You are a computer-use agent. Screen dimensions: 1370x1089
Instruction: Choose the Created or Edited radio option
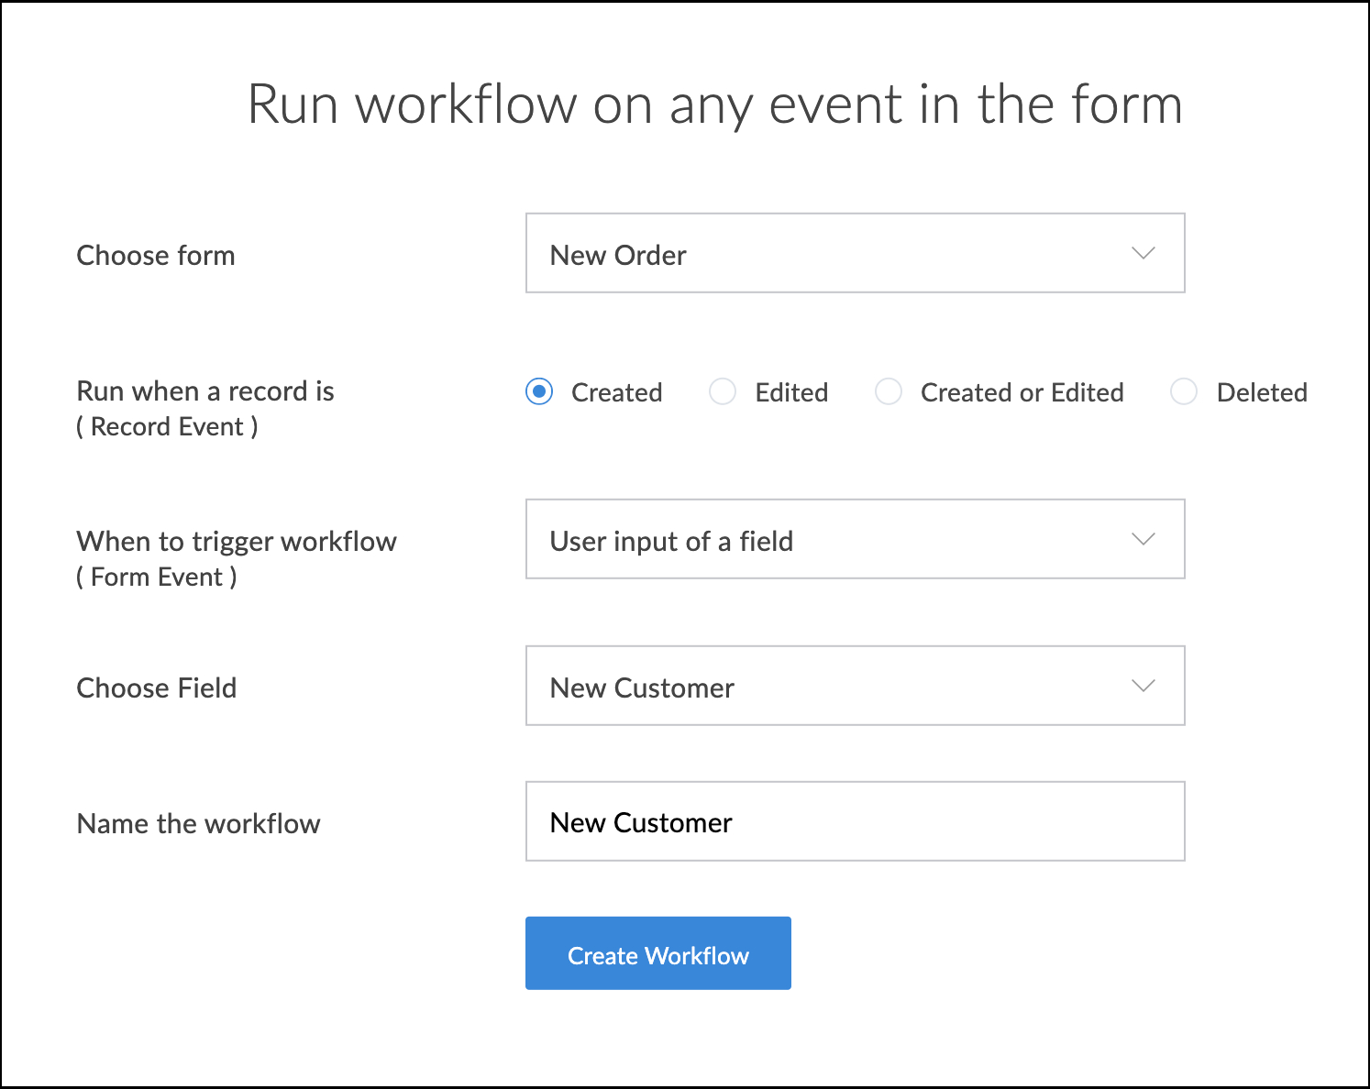pyautogui.click(x=889, y=392)
